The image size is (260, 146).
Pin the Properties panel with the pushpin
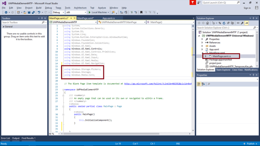pos(253,75)
